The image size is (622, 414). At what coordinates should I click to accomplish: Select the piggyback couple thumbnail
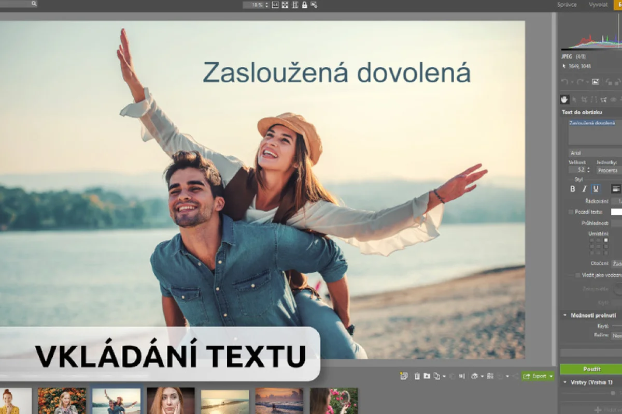tap(116, 401)
